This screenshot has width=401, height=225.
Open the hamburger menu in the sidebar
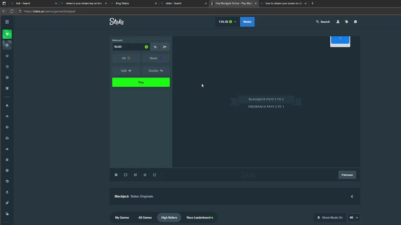(x=7, y=22)
